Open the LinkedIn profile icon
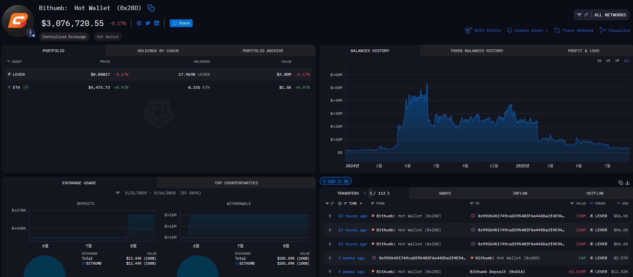The width and height of the screenshot is (633, 277). (156, 23)
